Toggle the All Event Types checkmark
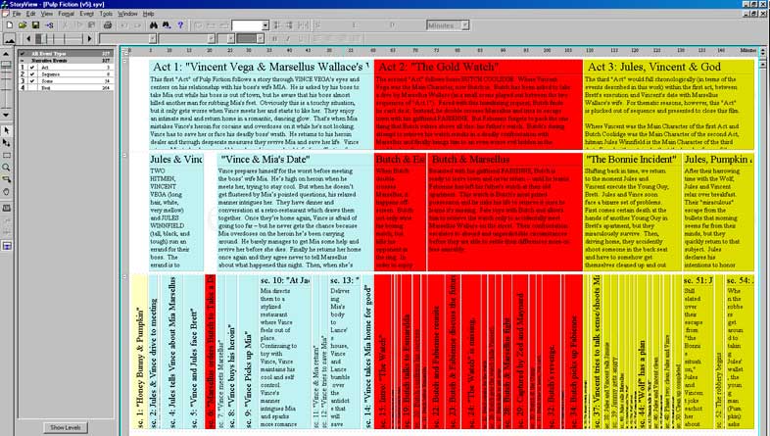The height and width of the screenshot is (436, 770). click(23, 54)
